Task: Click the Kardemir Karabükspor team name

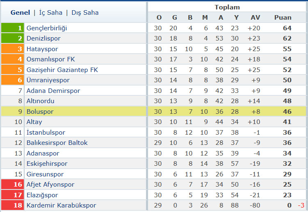Action: click(61, 205)
